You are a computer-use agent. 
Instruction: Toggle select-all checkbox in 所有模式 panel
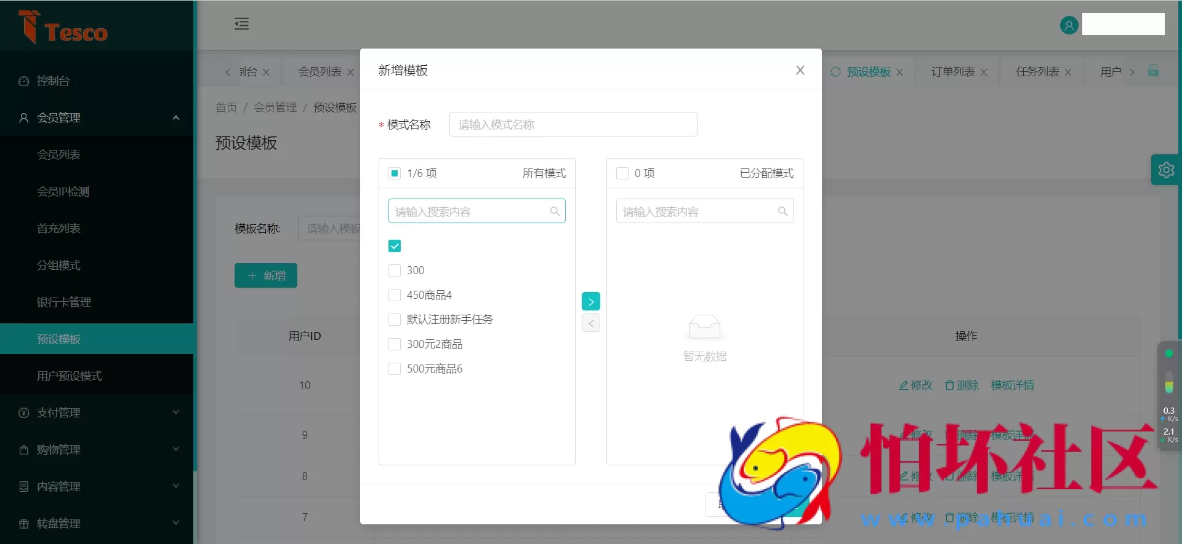(x=395, y=173)
